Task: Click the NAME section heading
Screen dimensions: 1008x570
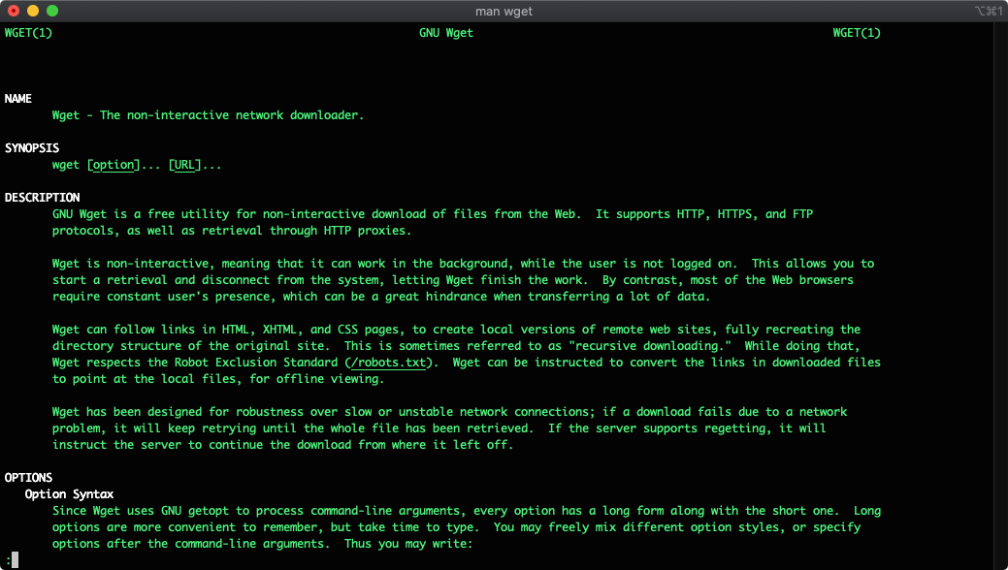Action: point(18,98)
